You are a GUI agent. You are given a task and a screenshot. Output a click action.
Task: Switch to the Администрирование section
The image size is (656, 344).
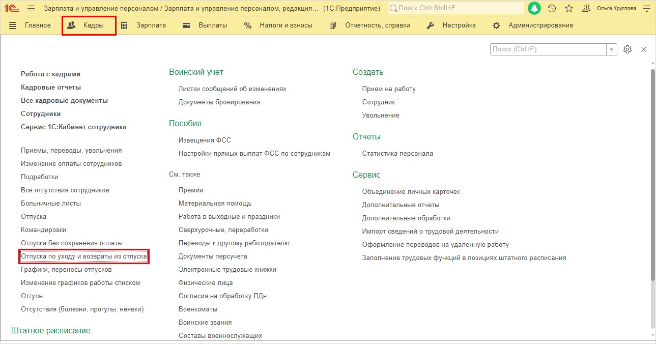click(x=533, y=25)
